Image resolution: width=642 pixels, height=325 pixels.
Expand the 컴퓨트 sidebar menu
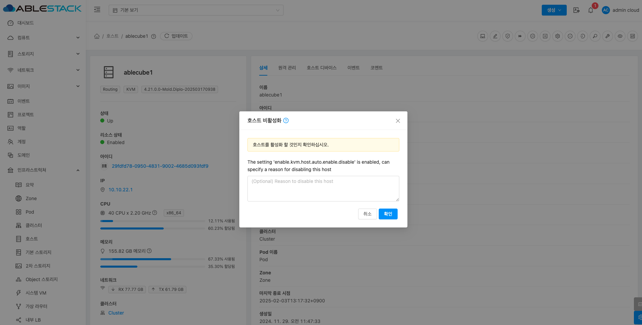44,38
